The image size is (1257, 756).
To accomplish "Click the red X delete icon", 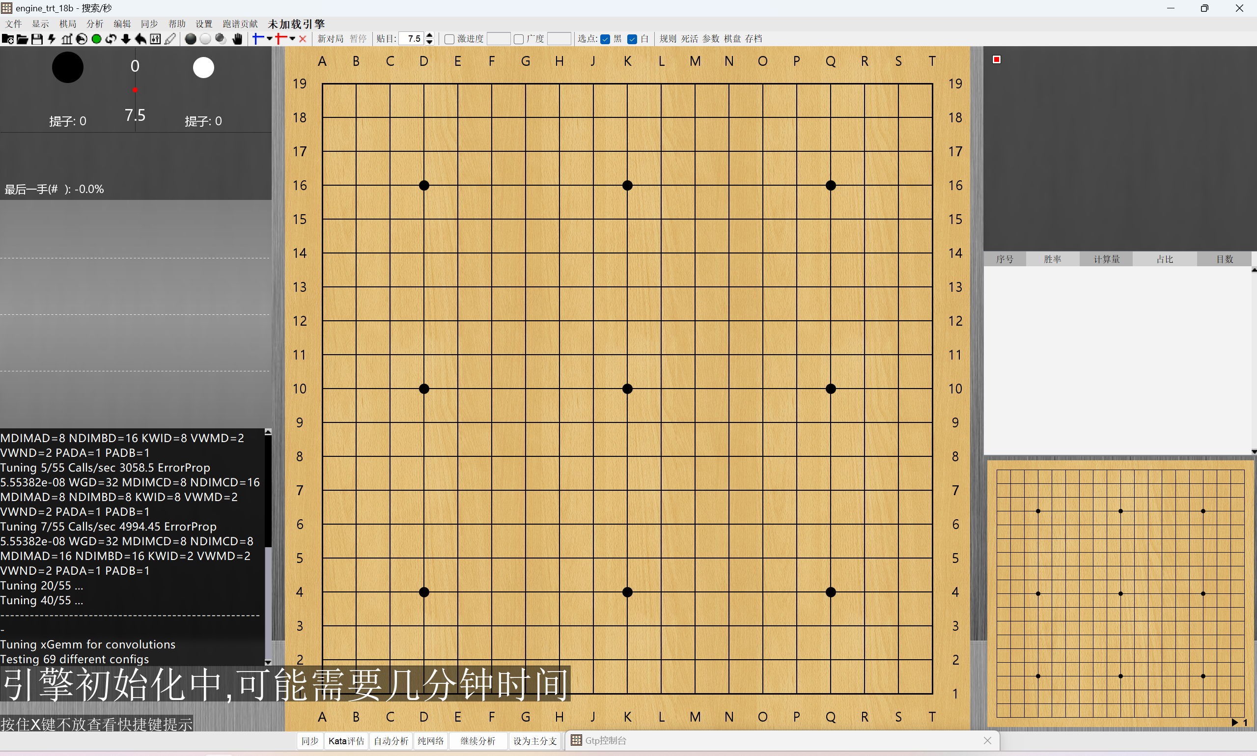I will point(303,39).
